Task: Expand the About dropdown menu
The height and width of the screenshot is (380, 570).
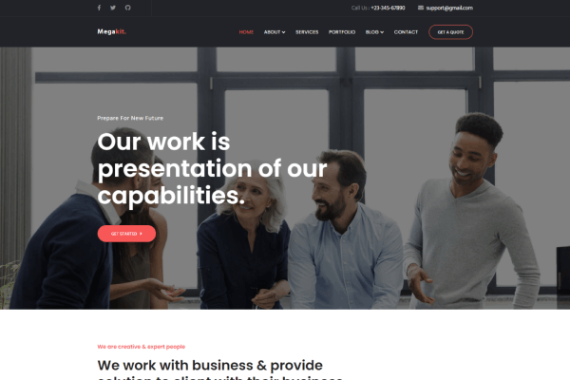Action: (275, 32)
